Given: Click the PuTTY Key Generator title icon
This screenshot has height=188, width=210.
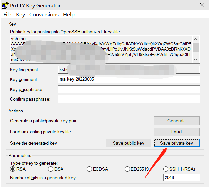Looking at the screenshot, I should 5,5.
